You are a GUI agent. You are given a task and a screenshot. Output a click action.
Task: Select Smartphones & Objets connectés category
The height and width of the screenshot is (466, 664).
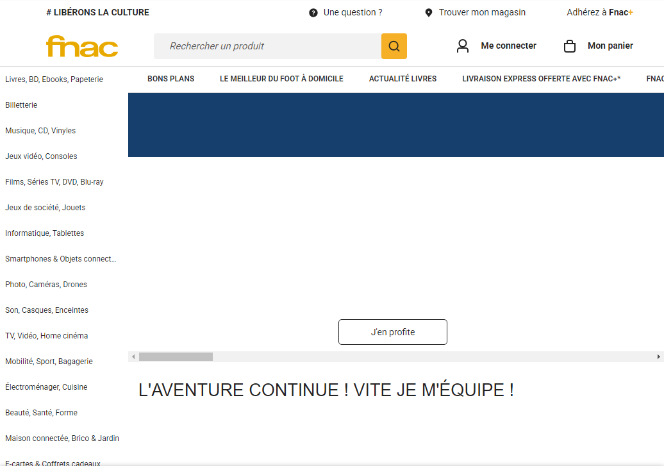60,259
